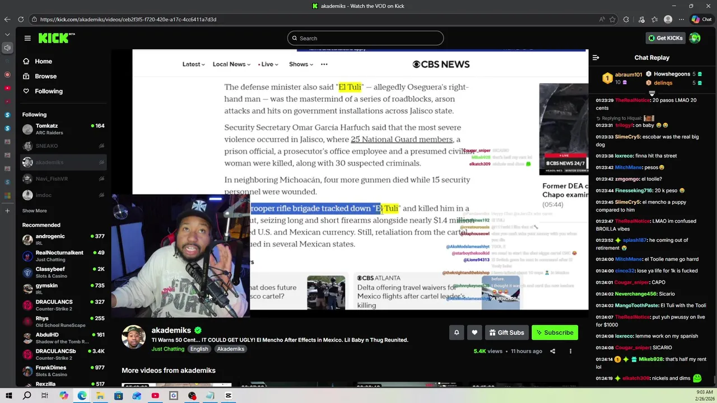Switch to YouTube tab in vertical tabs
The image size is (717, 403).
pos(7,88)
